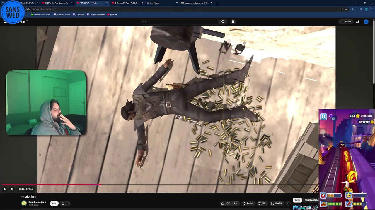
Task: Click the 'TEMİZLİK 3' video title
Action: (x=29, y=197)
